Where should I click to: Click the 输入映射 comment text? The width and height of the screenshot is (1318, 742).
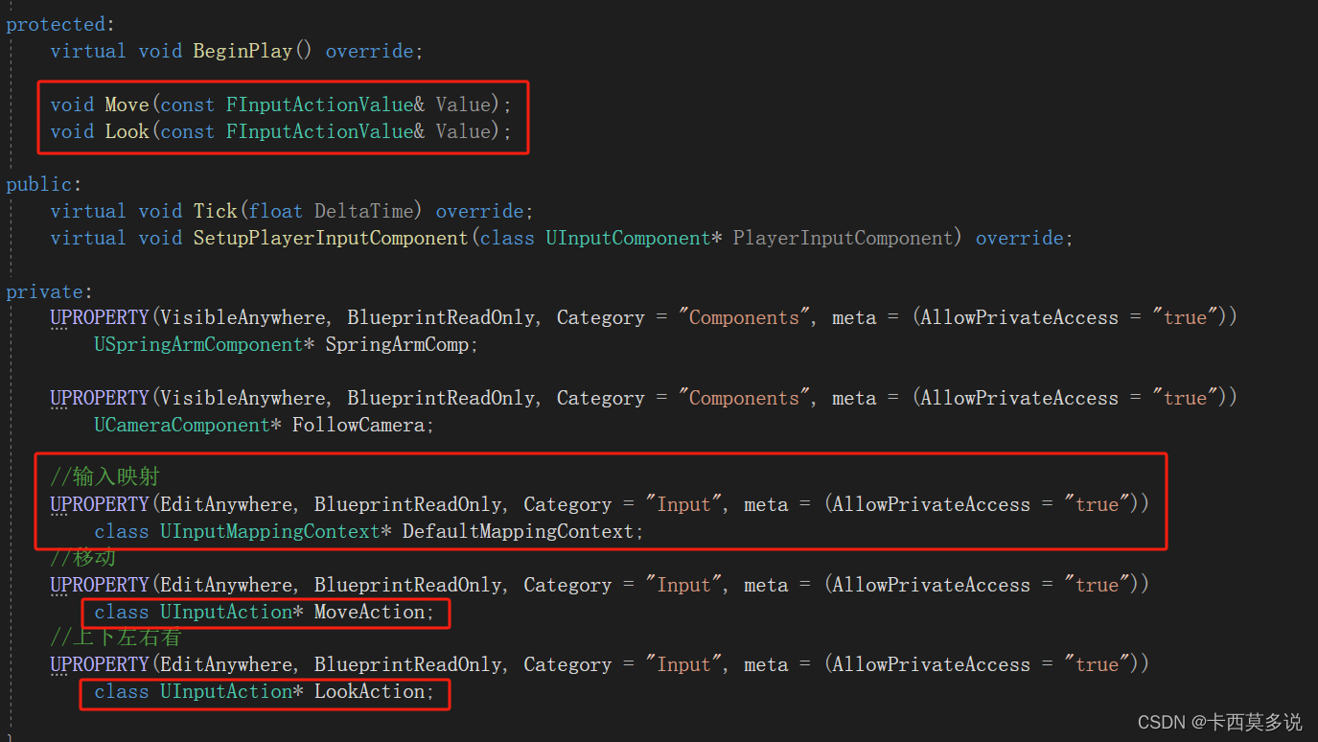click(104, 475)
